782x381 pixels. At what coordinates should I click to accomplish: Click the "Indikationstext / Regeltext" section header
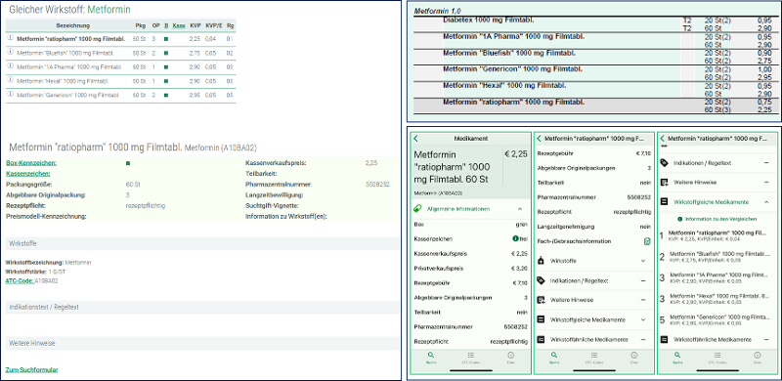tap(202, 307)
